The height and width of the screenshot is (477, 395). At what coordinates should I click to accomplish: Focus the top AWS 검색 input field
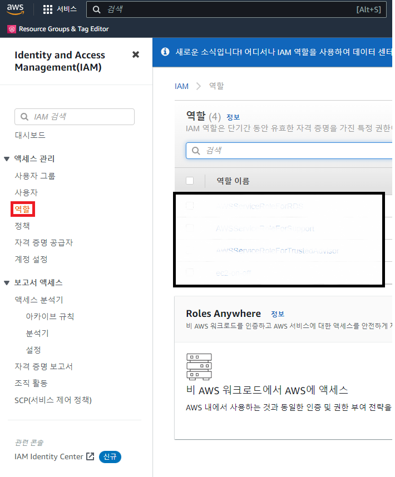pyautogui.click(x=236, y=9)
